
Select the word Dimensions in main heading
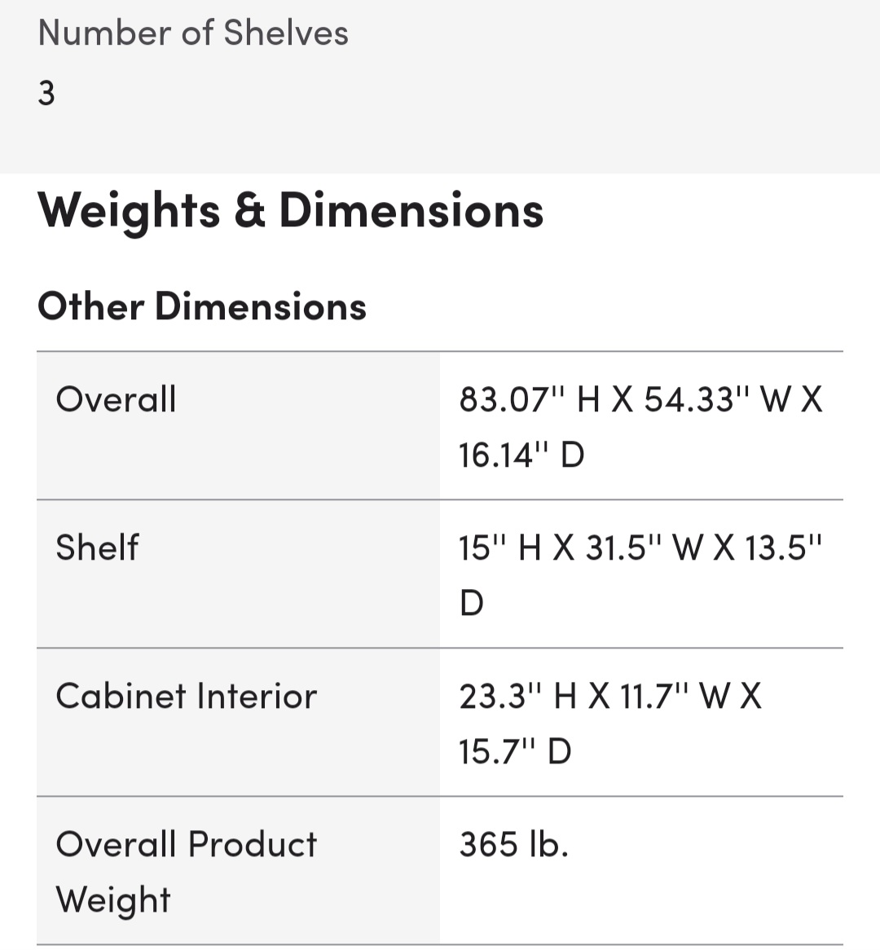411,212
